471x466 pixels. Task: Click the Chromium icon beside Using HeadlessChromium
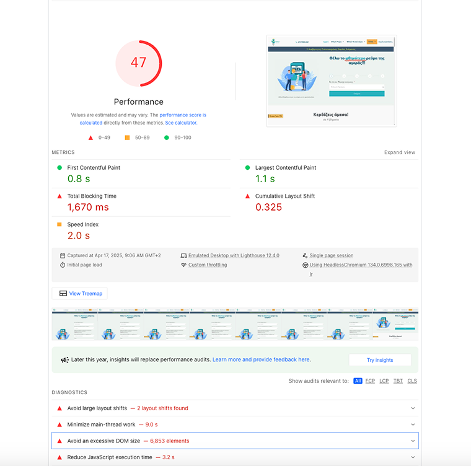305,265
